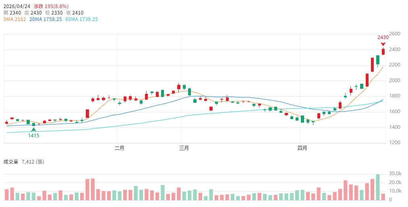Click the tallest green volume bar
Image resolution: width=408 pixels, height=207 pixels.
click(x=378, y=187)
